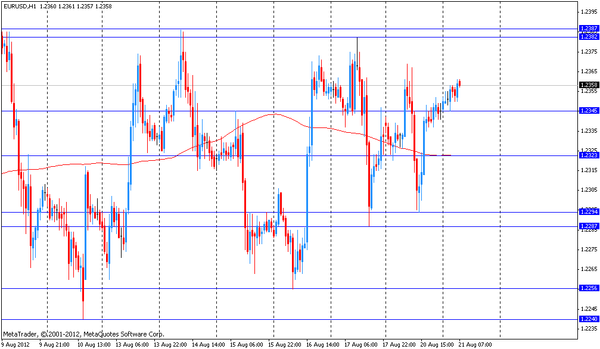Image resolution: width=600 pixels, height=349 pixels.
Task: Select the 1.2256 horizontal line label
Action: tap(588, 288)
